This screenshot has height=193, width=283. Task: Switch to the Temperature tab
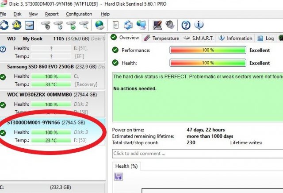tap(162, 39)
